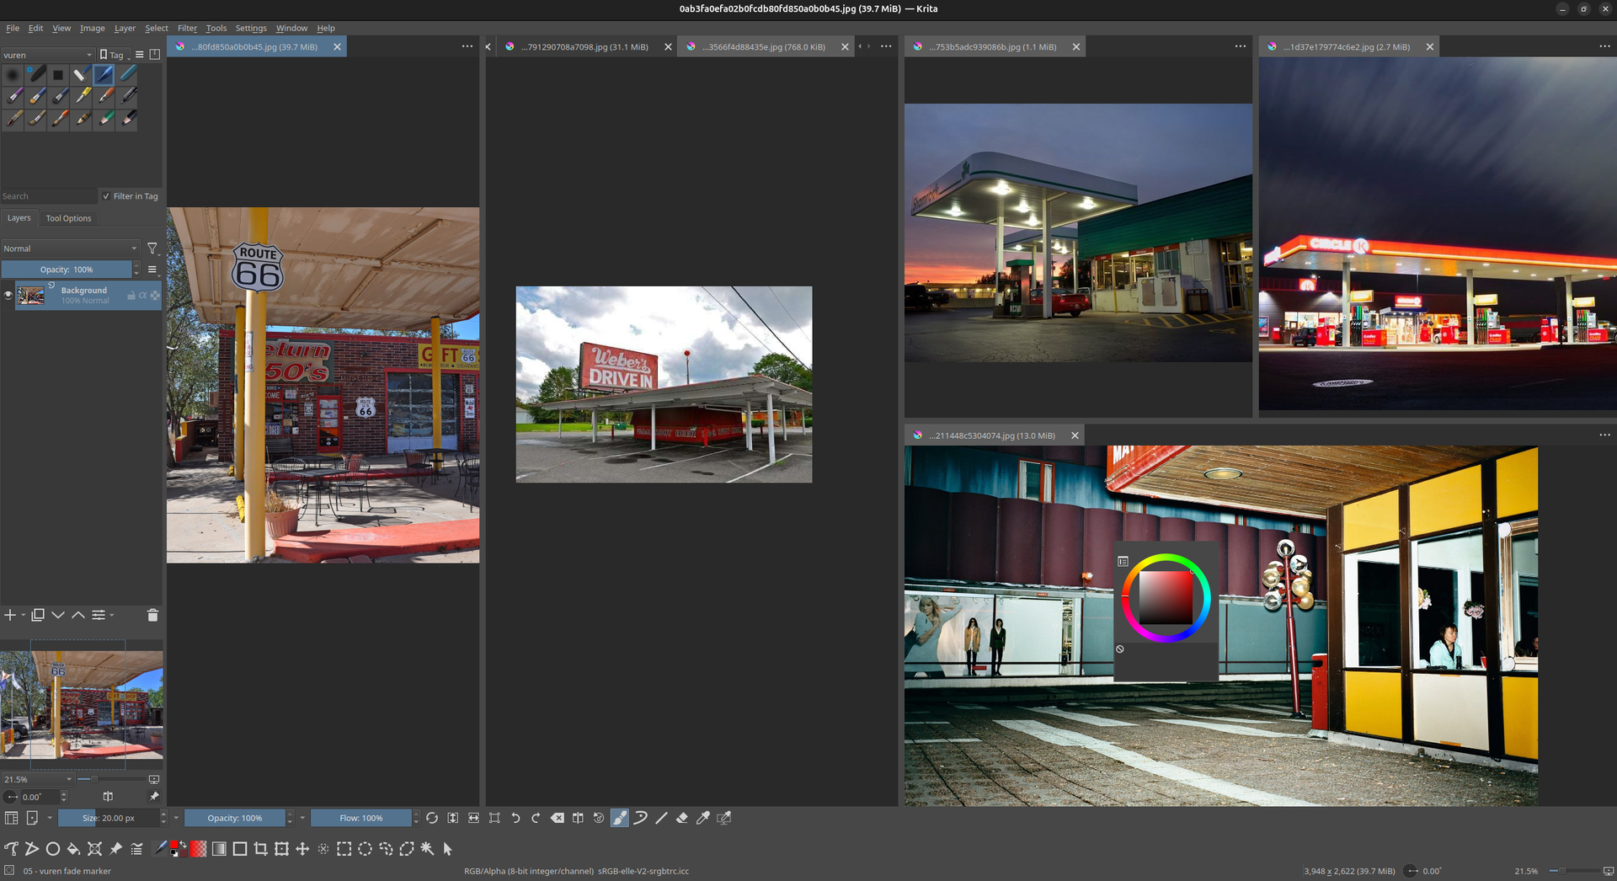Click the Delete Layer trash icon
Viewport: 1617px width, 881px height.
coord(152,616)
